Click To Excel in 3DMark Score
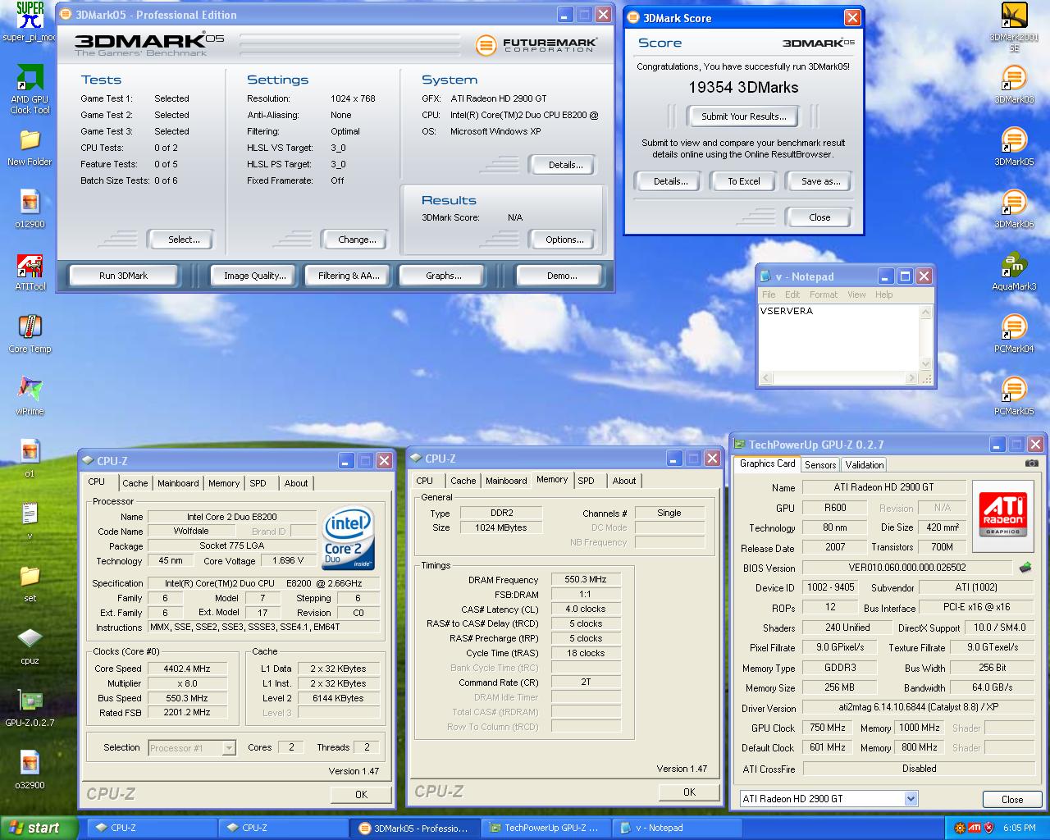 coord(744,181)
